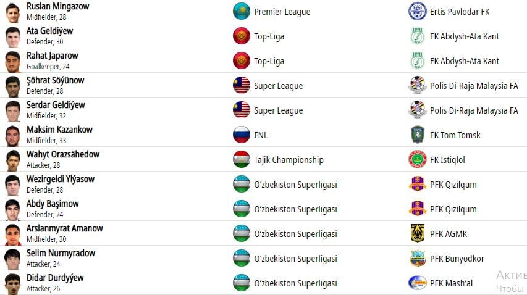Open FK Abdysh-Ata Kant in Rahat Japarow's row
This screenshot has height=295, width=527.
(465, 61)
